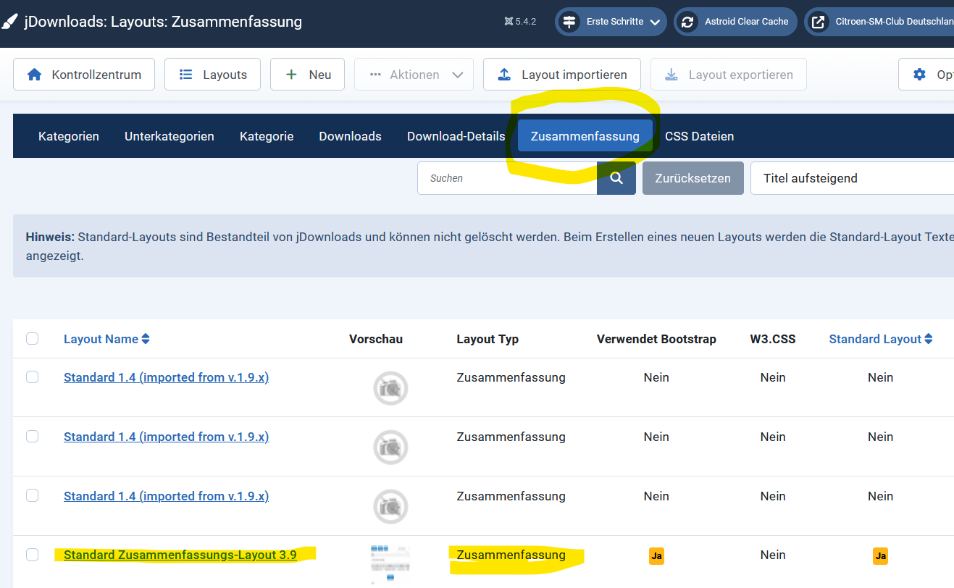This screenshot has height=588, width=954.
Task: Click the gear icon for options
Action: pos(919,75)
